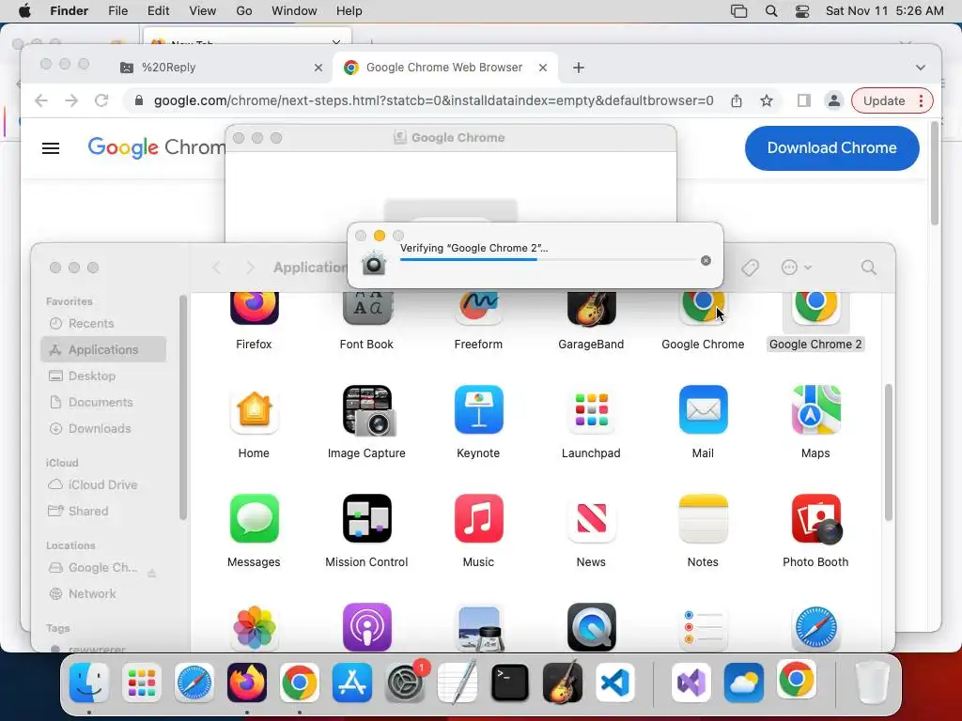Open the Window menu
The image size is (962, 721).
click(x=294, y=11)
